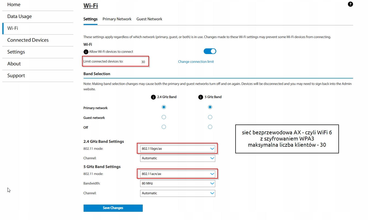This screenshot has height=220, width=368.
Task: Expand the 80 MHz Bandwidth dropdown
Action: tap(177, 183)
